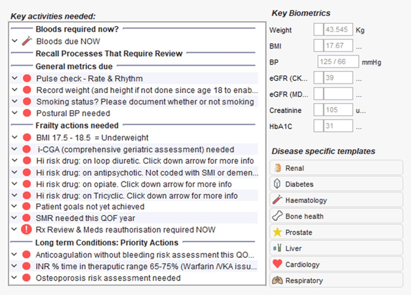Click the lungs icon on Respiratory template
Viewport: 411px width, 295px height.
(x=277, y=280)
